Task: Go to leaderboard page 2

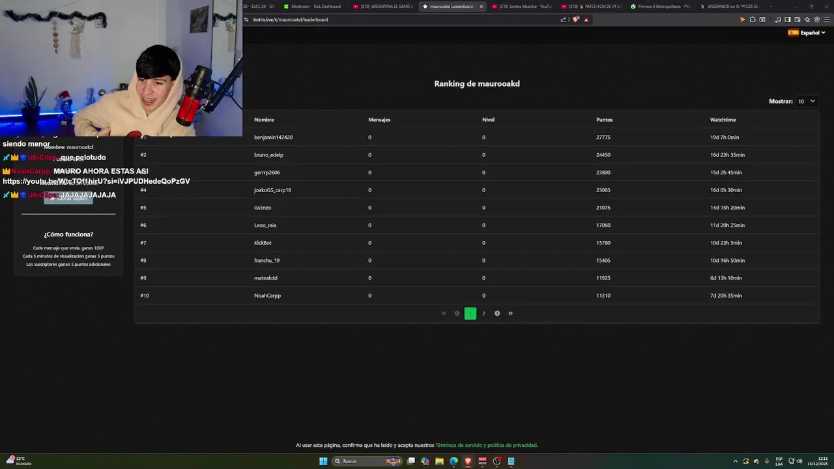Action: (x=483, y=313)
